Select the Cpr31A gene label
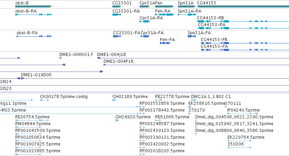289x156 pixels. pos(147,3)
